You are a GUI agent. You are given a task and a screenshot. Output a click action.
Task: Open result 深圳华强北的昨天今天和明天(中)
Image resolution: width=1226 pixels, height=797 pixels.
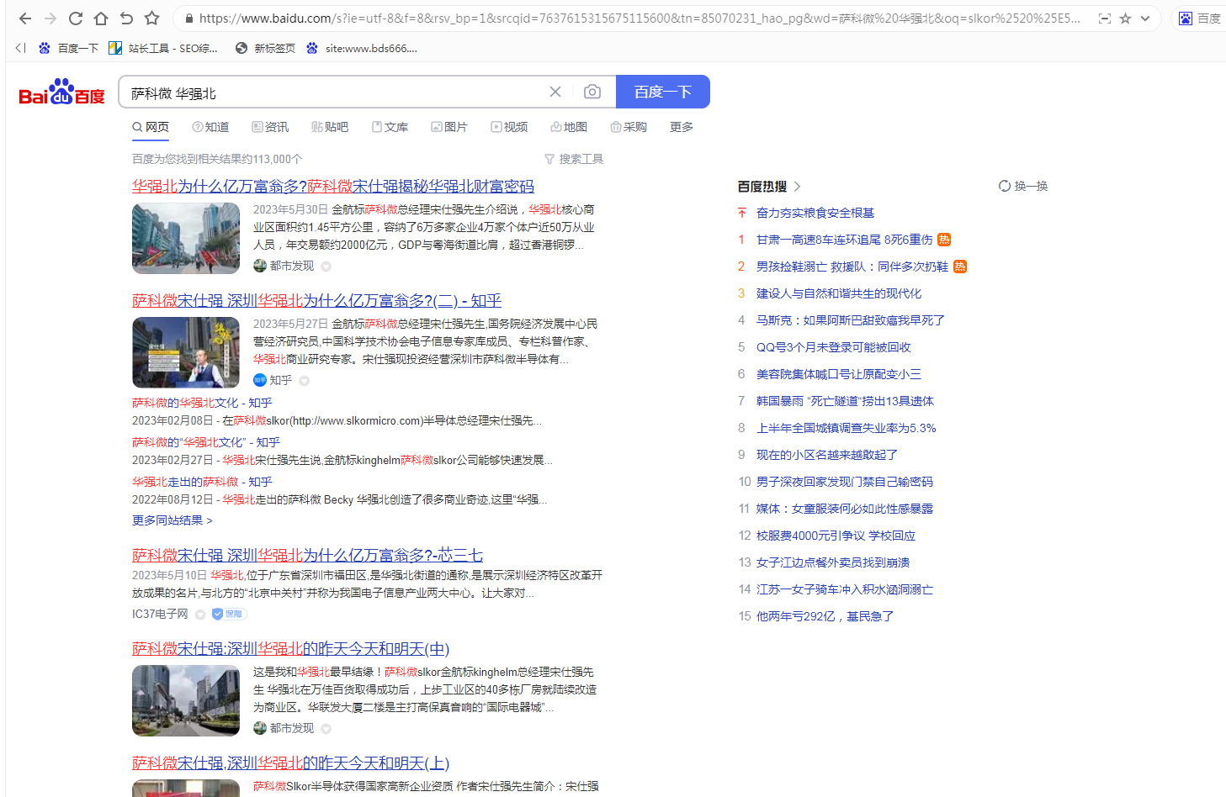(x=290, y=648)
